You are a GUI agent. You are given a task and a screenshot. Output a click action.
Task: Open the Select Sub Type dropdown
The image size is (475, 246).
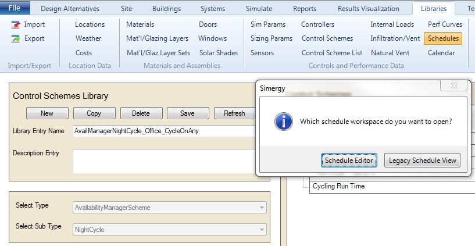point(170,230)
